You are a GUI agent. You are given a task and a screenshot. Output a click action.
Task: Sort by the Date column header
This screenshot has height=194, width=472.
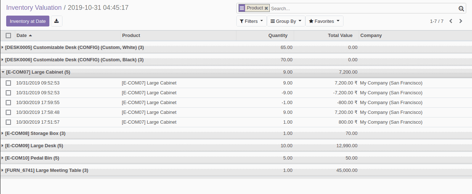22,36
